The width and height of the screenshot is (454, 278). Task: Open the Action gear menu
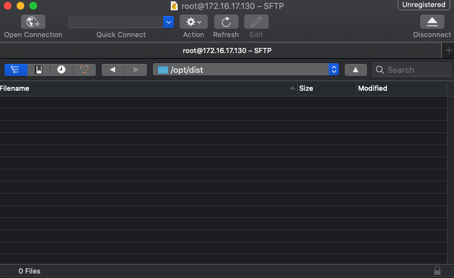coord(193,22)
